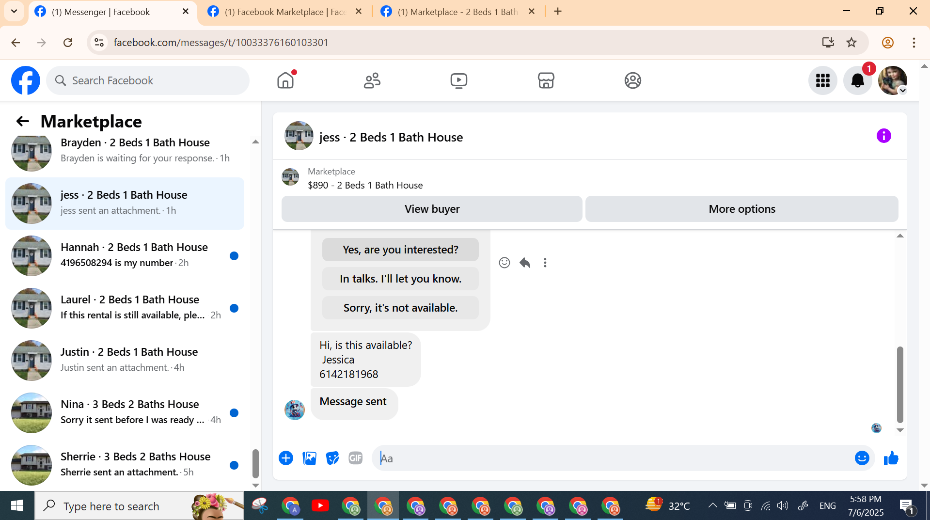
Task: Open the Friends icon in top navigation
Action: pyautogui.click(x=372, y=80)
